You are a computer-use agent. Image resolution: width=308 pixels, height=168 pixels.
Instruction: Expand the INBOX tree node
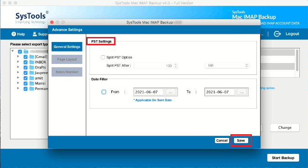pos(18,62)
